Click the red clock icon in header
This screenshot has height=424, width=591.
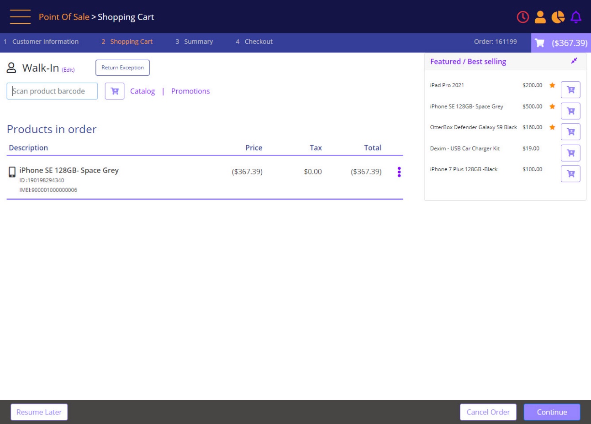point(522,17)
